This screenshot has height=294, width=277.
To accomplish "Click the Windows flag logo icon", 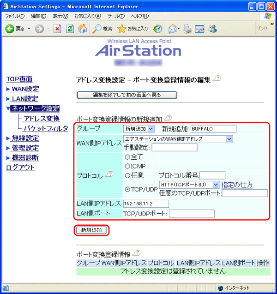I will pyautogui.click(x=268, y=16).
